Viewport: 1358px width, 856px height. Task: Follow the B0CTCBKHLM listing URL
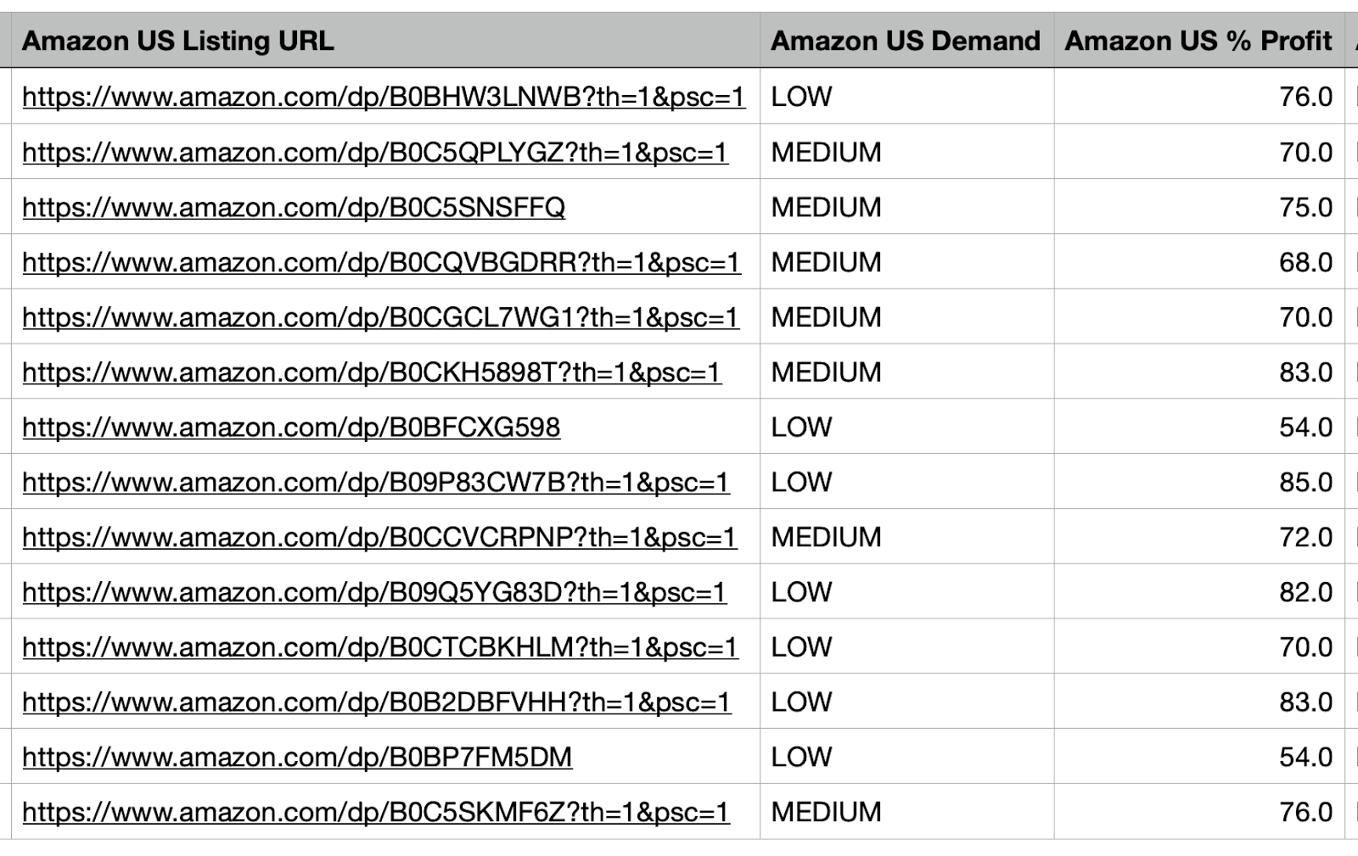point(380,647)
